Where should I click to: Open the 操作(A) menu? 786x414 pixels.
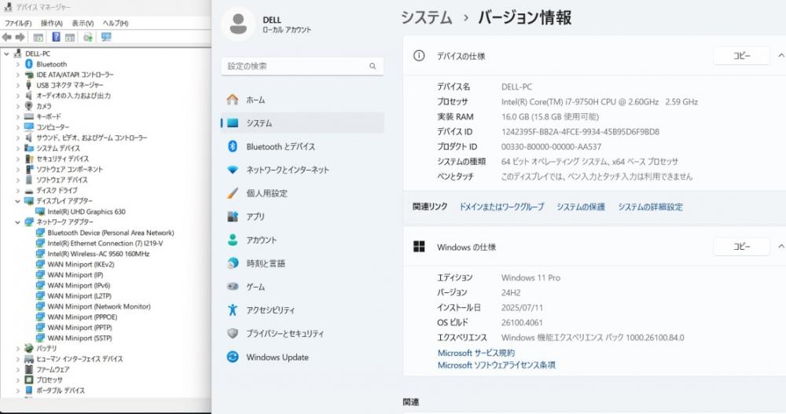[52, 23]
